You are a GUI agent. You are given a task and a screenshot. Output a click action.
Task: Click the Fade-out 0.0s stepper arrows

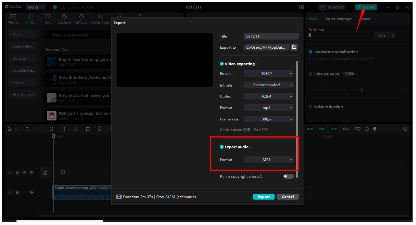pos(393,35)
